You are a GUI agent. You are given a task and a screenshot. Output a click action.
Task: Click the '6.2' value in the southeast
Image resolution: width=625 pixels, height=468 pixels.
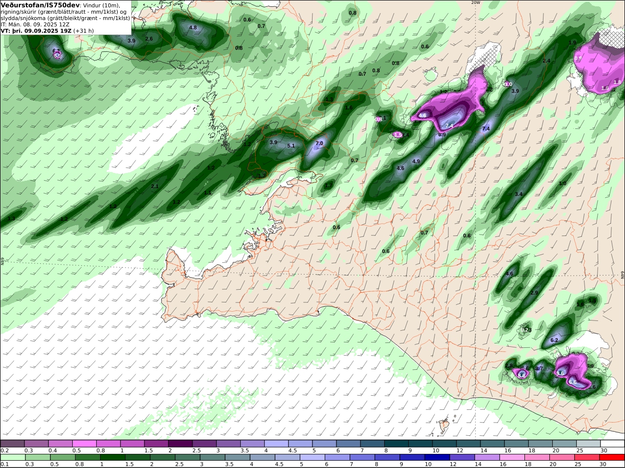pyautogui.click(x=554, y=340)
